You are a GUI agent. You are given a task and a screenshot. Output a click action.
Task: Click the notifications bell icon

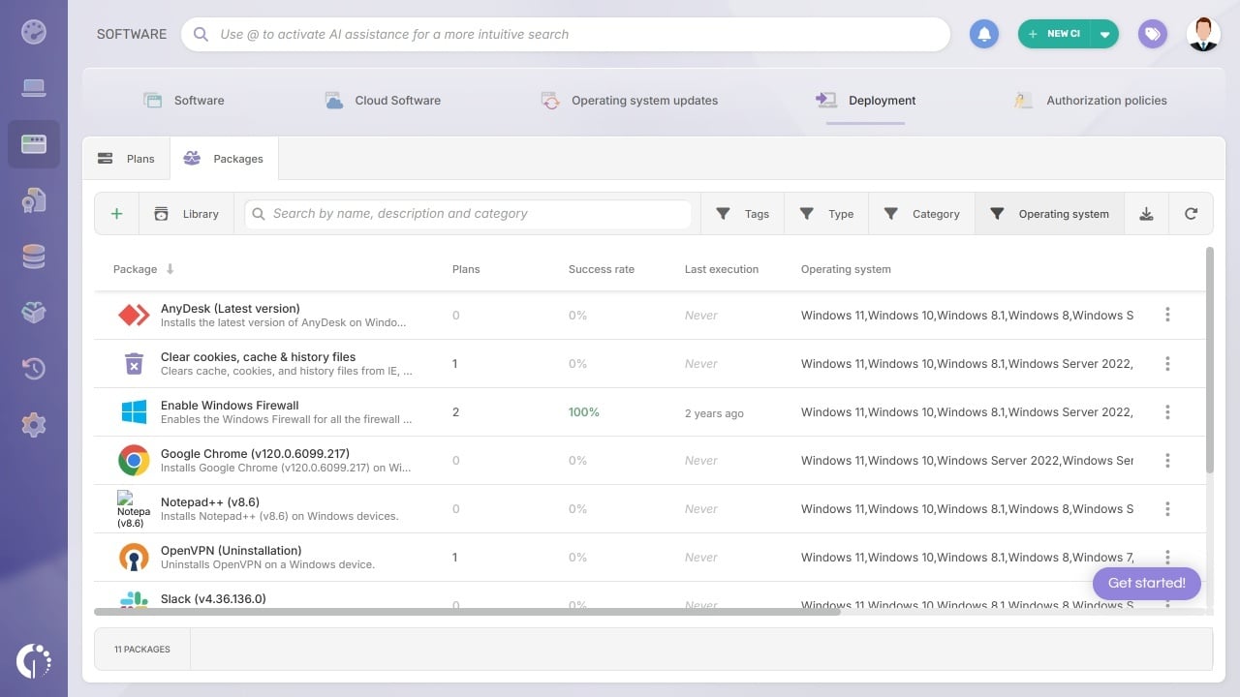click(984, 33)
